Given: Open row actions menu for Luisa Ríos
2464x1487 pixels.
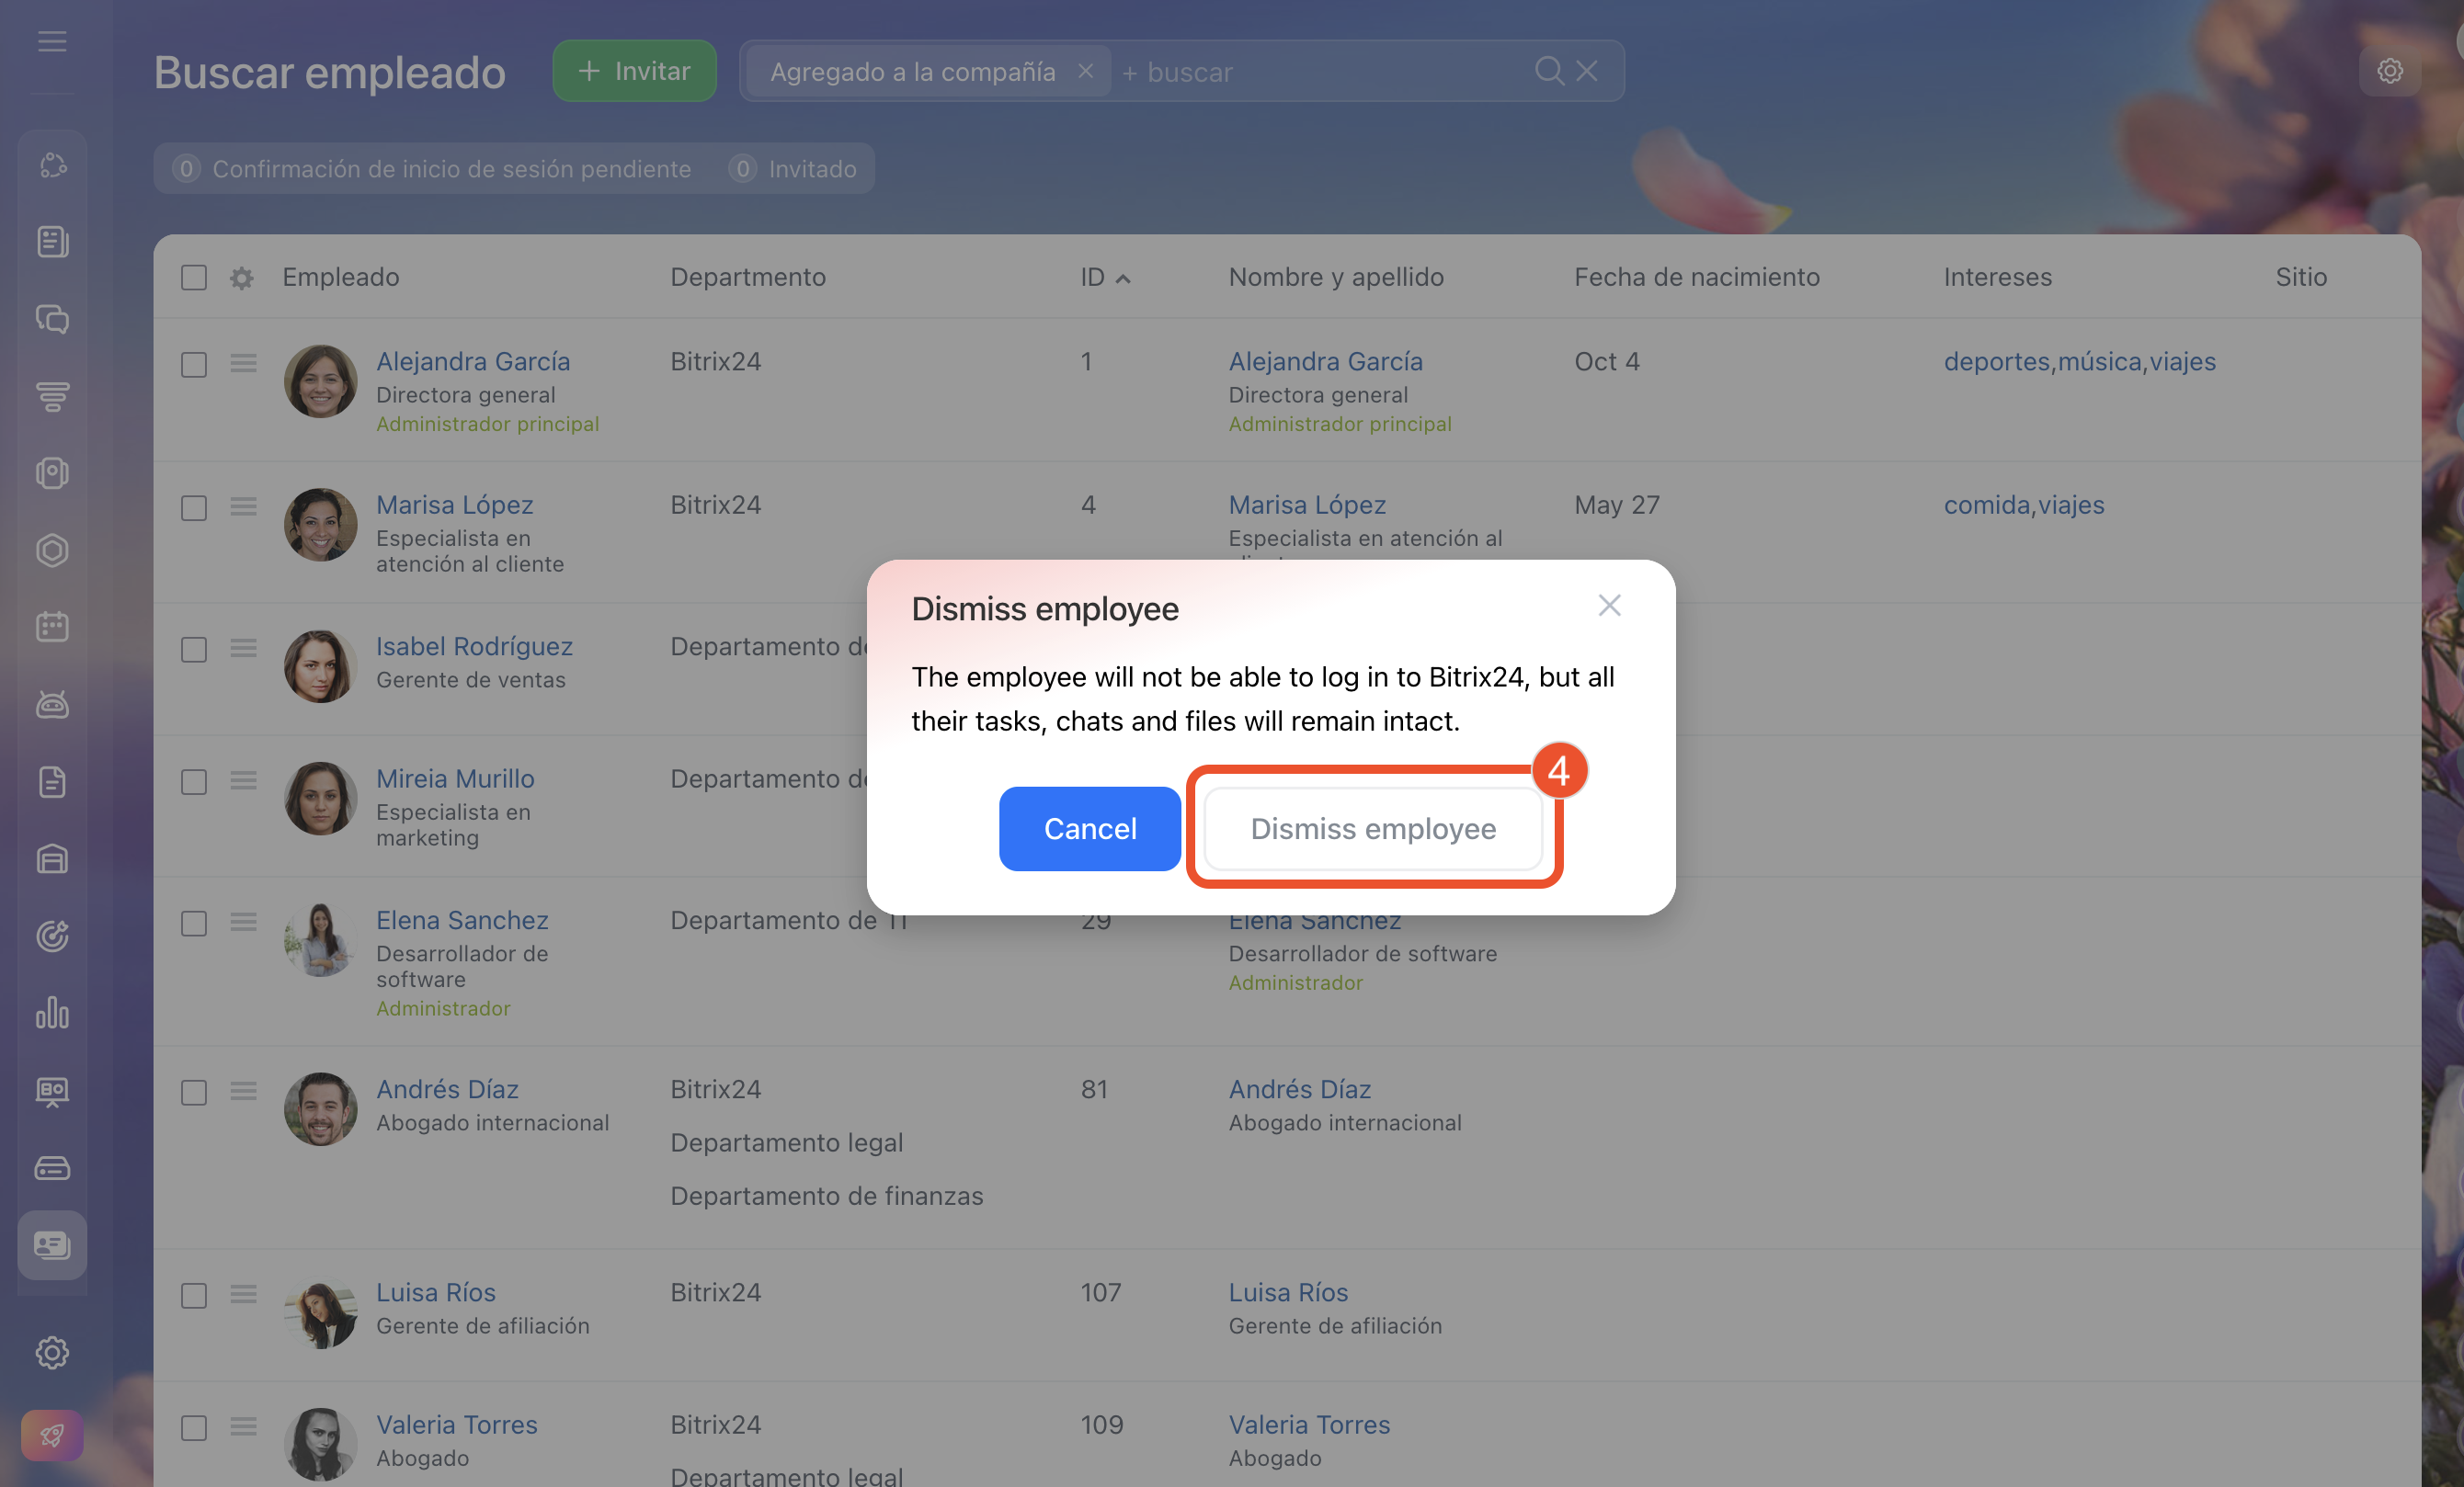Looking at the screenshot, I should click(243, 1294).
